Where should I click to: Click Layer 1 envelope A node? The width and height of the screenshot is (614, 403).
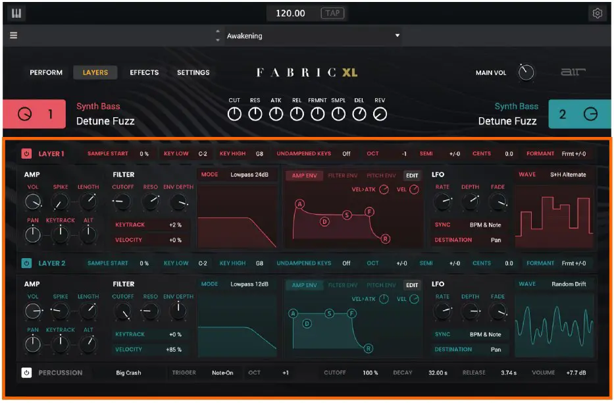click(x=299, y=204)
